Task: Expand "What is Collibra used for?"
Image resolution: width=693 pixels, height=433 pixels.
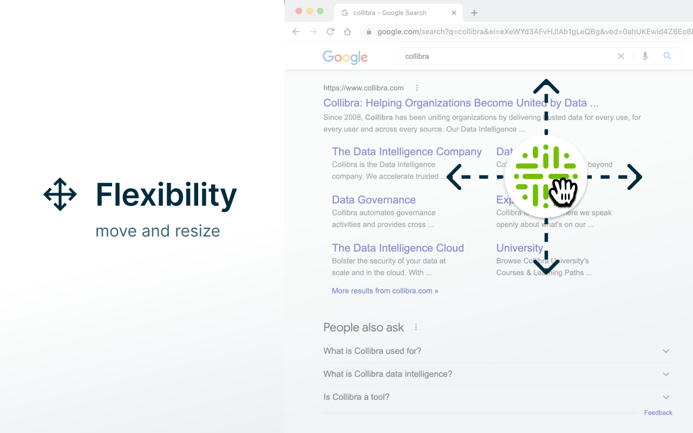Action: click(666, 351)
